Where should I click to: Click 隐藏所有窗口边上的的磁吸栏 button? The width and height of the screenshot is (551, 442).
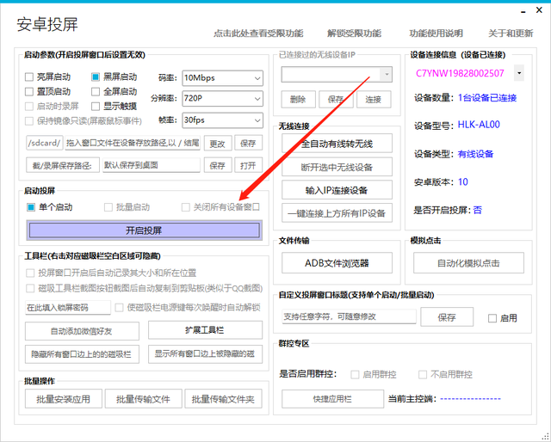tap(82, 354)
